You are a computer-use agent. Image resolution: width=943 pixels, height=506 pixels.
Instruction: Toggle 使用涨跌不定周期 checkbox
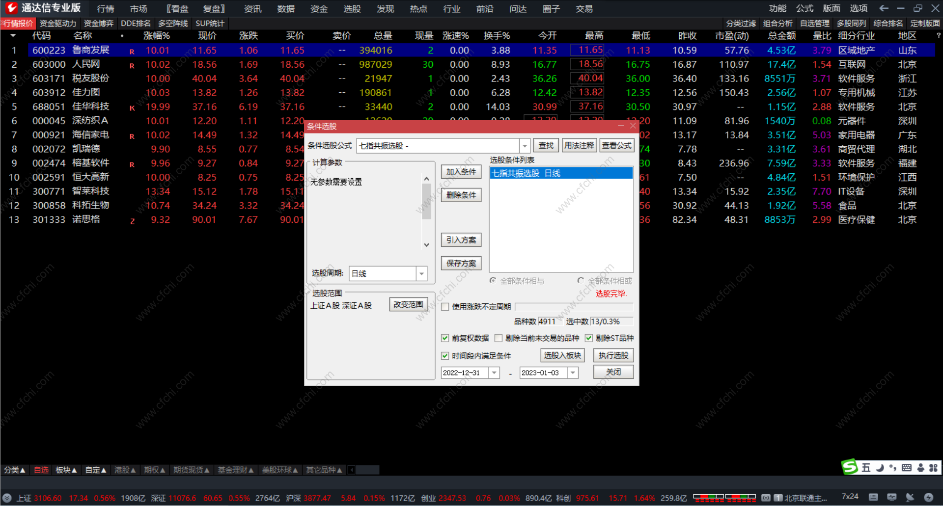coord(445,307)
